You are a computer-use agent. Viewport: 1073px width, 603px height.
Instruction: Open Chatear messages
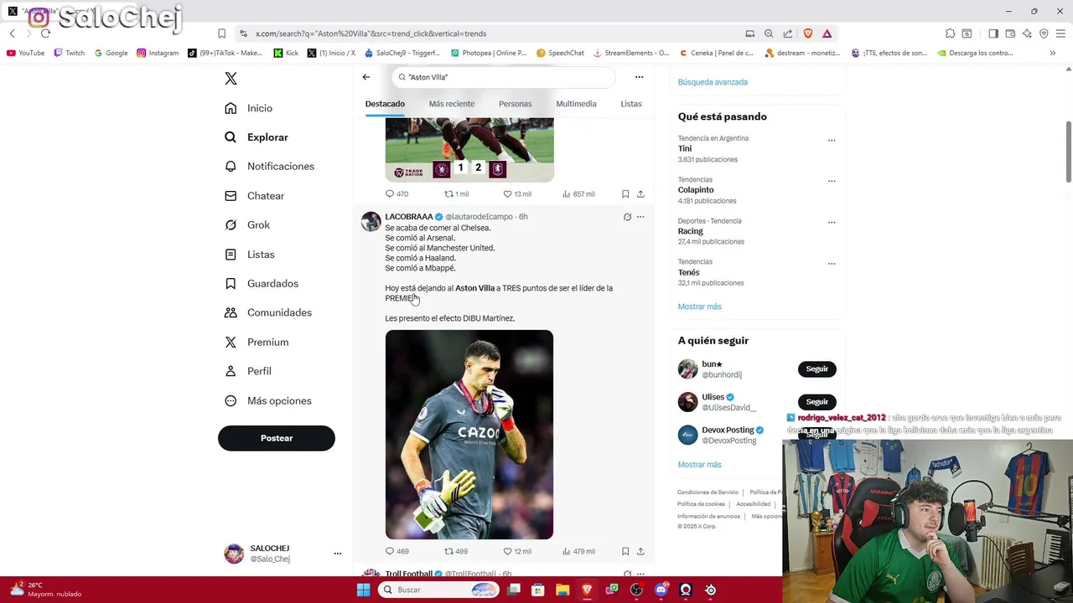(x=255, y=196)
